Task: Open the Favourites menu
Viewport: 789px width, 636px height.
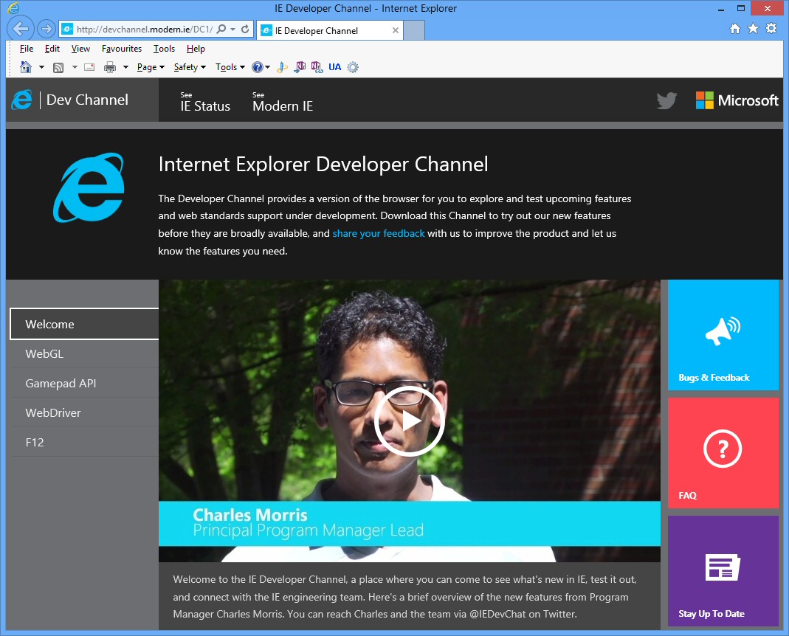Action: click(121, 49)
